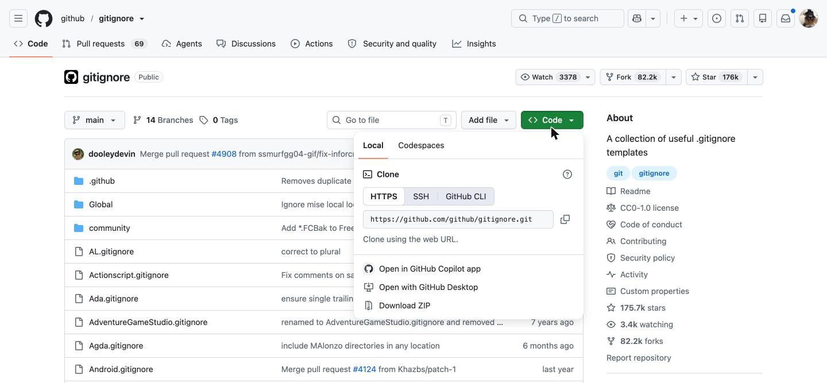
Task: Open the Global folder
Action: 101,204
